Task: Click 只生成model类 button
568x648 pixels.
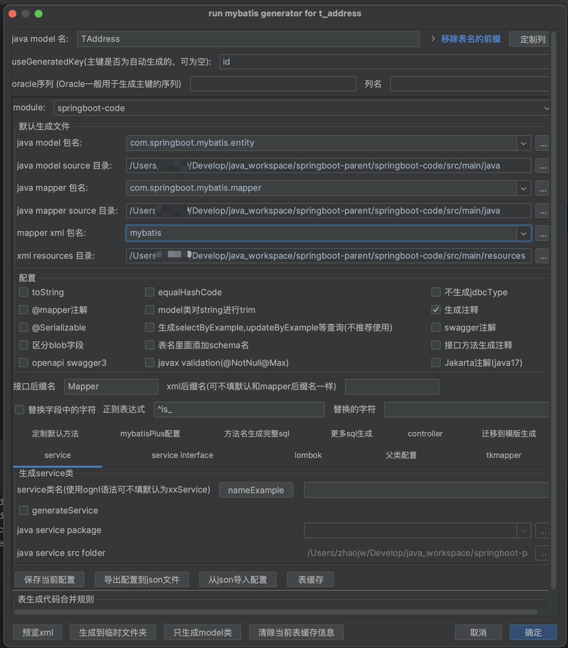Action: click(202, 632)
